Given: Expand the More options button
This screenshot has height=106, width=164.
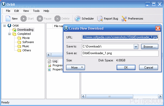Looking at the screenshot, I should (75, 68).
